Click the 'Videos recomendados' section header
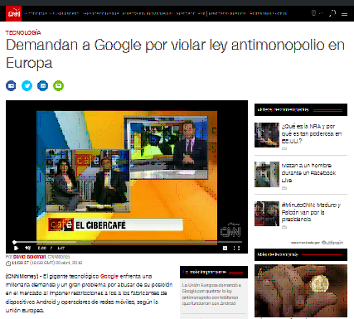 (301, 109)
